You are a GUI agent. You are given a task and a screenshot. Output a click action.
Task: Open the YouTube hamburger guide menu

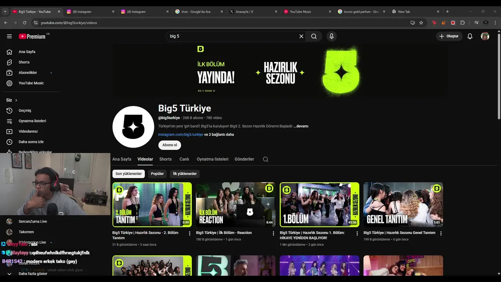[x=9, y=36]
